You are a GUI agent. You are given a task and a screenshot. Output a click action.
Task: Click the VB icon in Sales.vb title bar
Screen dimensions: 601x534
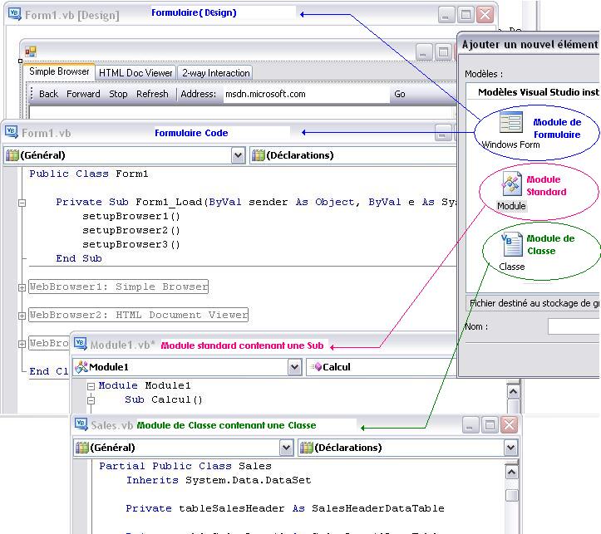click(x=81, y=424)
